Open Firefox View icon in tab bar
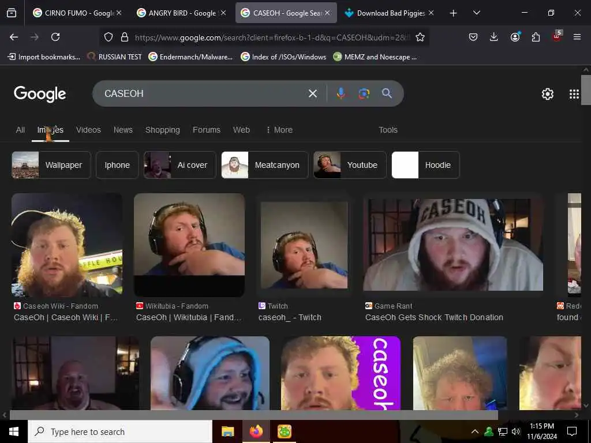The height and width of the screenshot is (443, 591). click(x=12, y=13)
